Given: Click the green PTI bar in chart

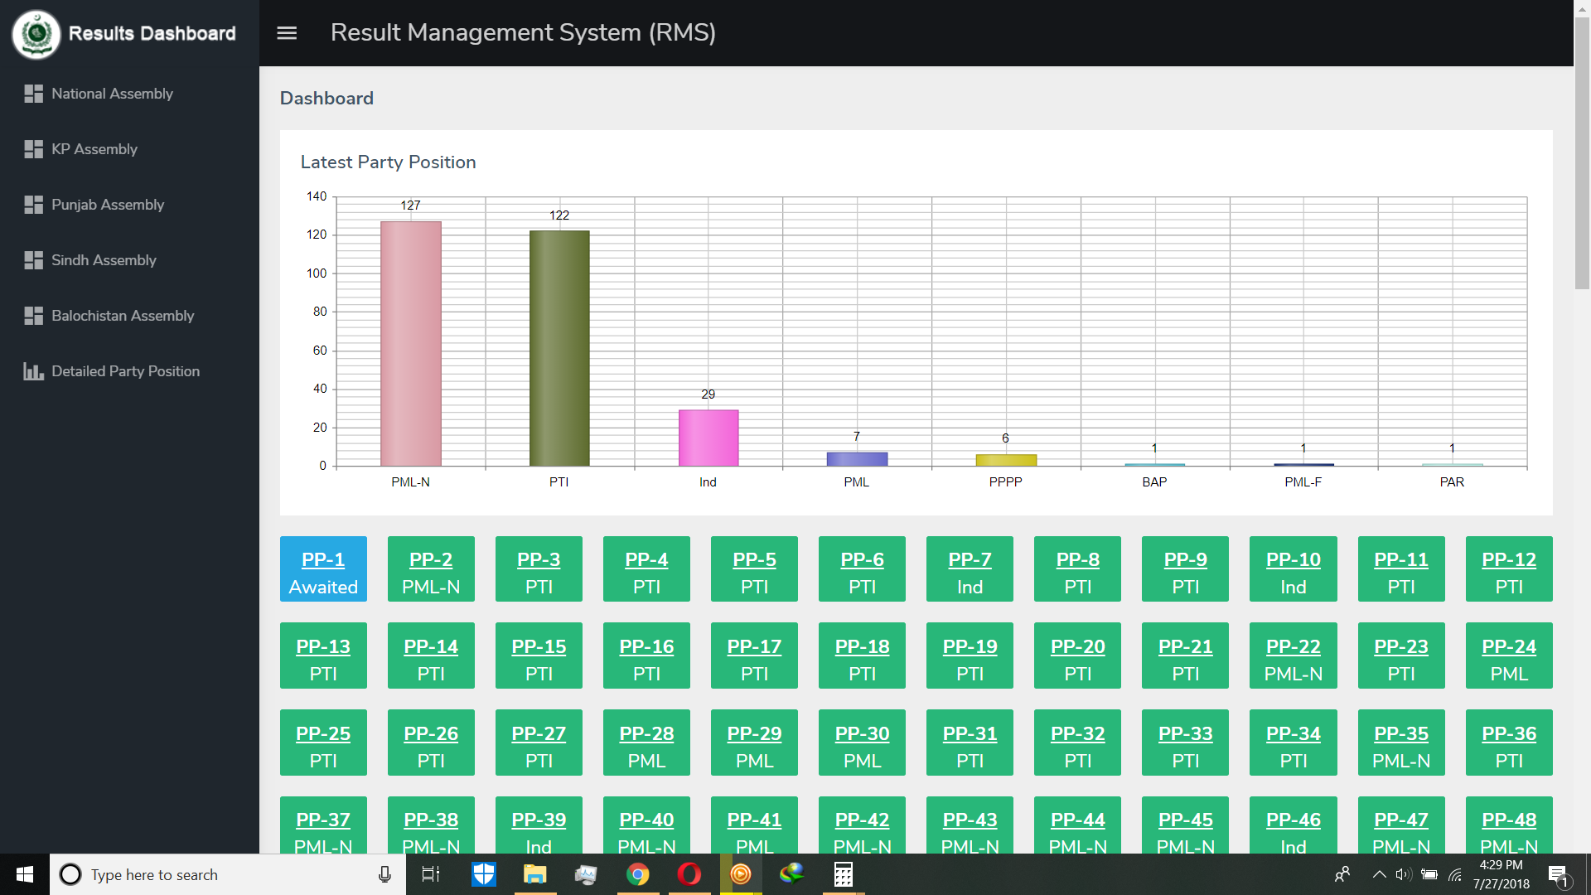Looking at the screenshot, I should (559, 348).
